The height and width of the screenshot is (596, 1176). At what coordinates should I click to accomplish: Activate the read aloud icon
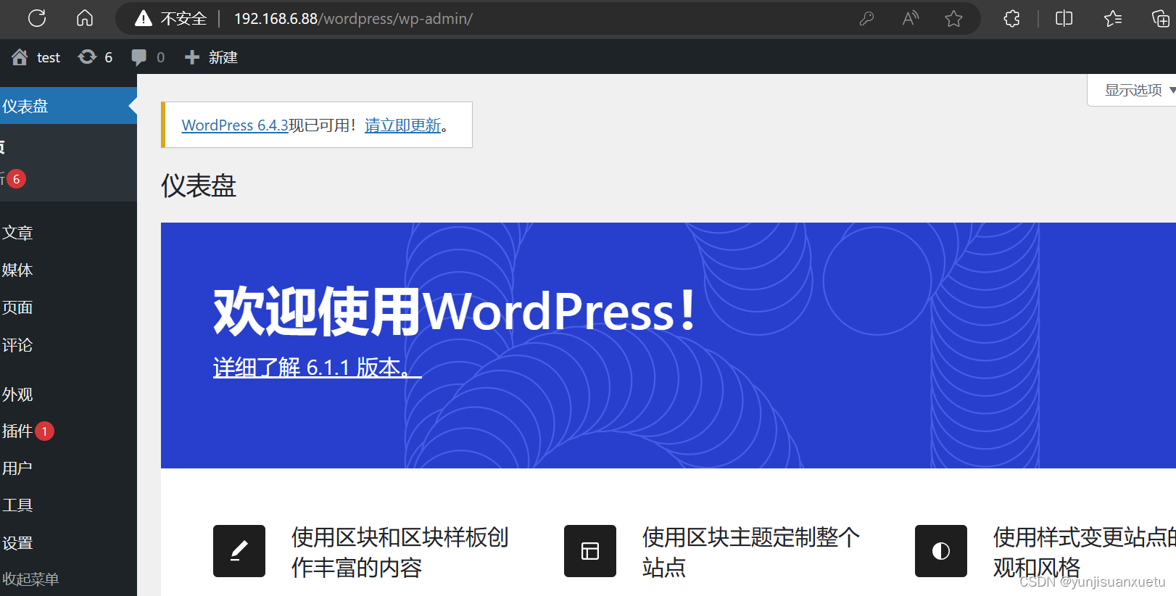point(911,19)
